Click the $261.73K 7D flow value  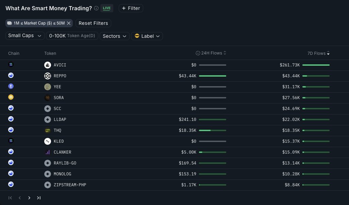(x=290, y=65)
